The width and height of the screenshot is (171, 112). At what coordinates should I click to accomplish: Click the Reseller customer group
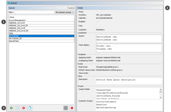pos(102,105)
